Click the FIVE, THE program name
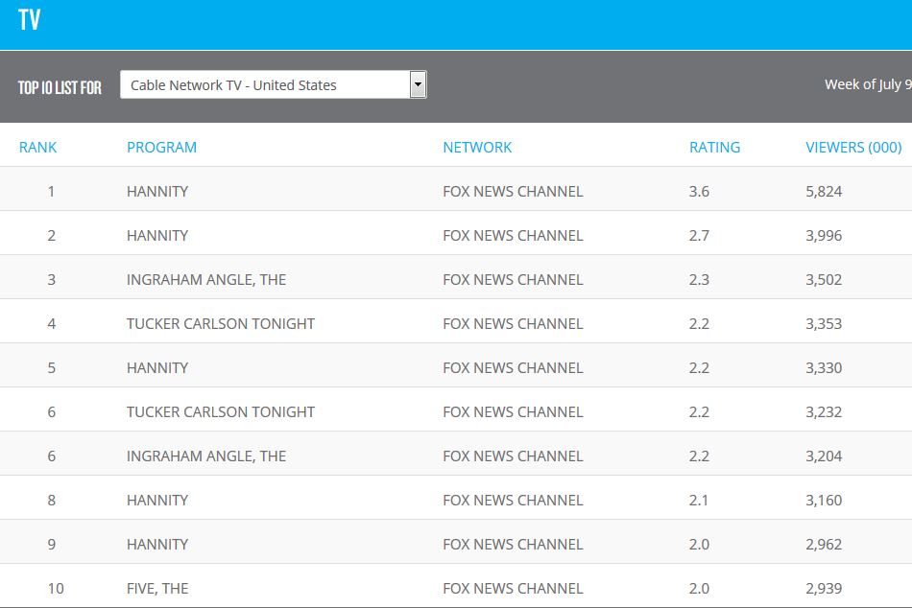Viewport: 912px width, 608px height. (x=157, y=589)
